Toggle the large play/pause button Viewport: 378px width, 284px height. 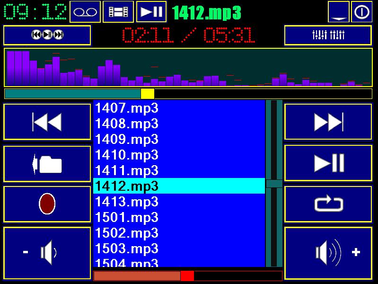pyautogui.click(x=328, y=163)
